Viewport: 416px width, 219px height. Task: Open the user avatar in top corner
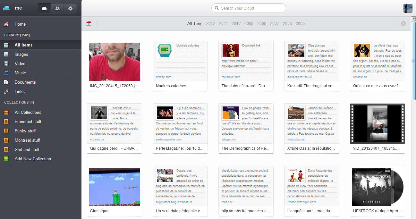coord(408,8)
